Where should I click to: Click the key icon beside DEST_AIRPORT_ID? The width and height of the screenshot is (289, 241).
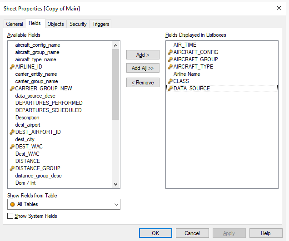tap(12, 132)
